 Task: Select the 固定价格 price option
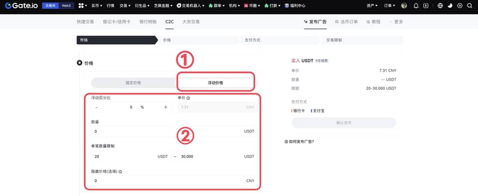coord(133,83)
